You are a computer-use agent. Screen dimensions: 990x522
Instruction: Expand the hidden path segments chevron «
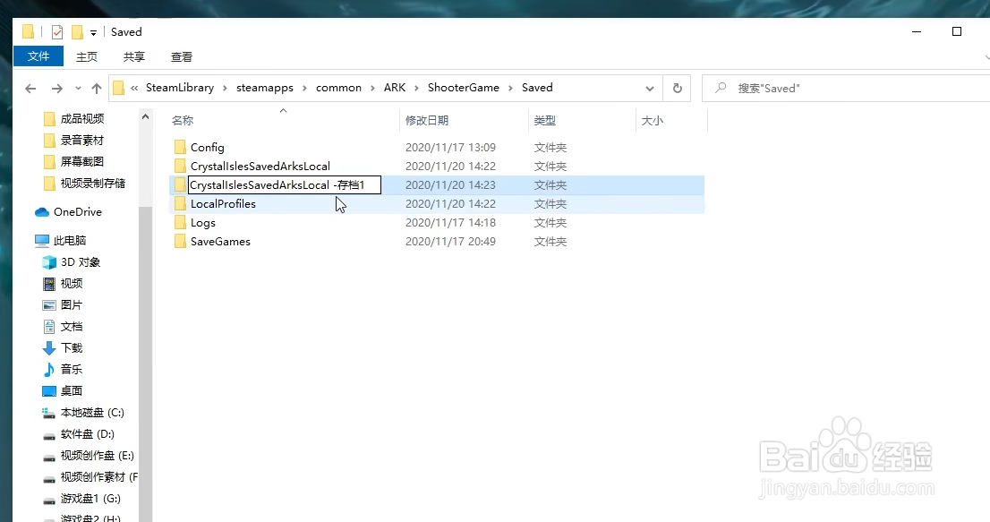(x=134, y=89)
